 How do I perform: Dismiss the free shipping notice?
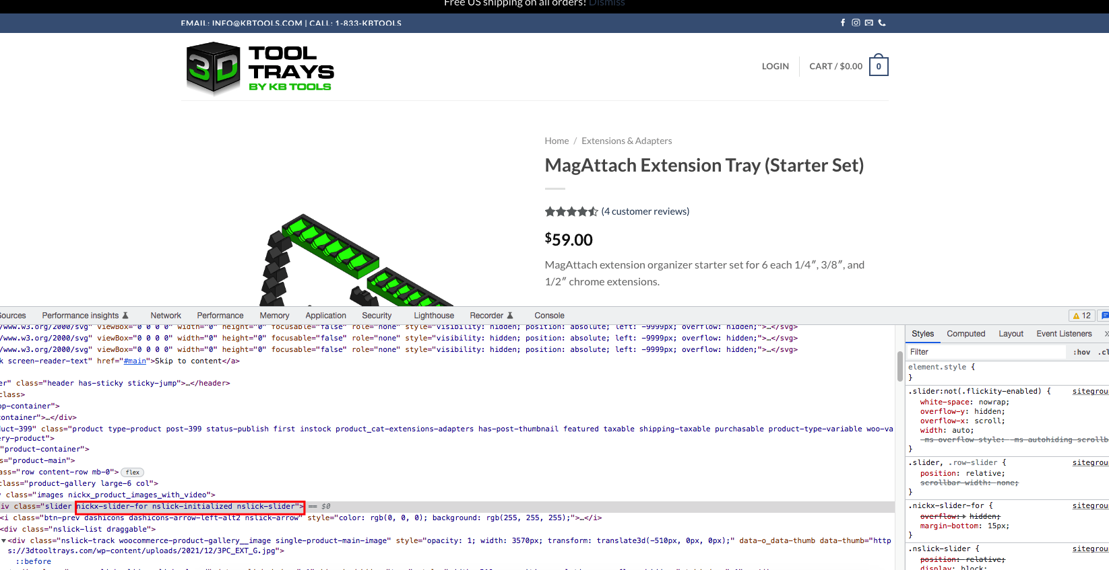[x=607, y=3]
